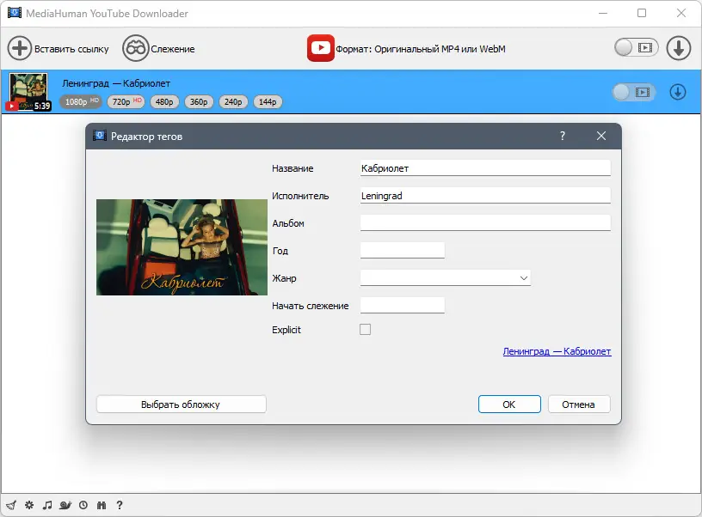Toggle the video mode switch in top toolbar

tap(637, 47)
